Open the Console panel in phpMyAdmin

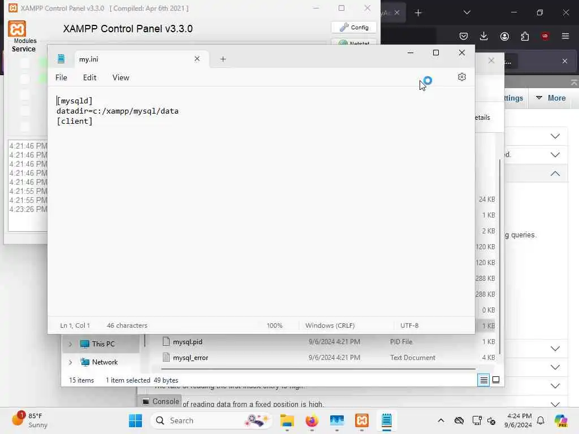pos(161,402)
